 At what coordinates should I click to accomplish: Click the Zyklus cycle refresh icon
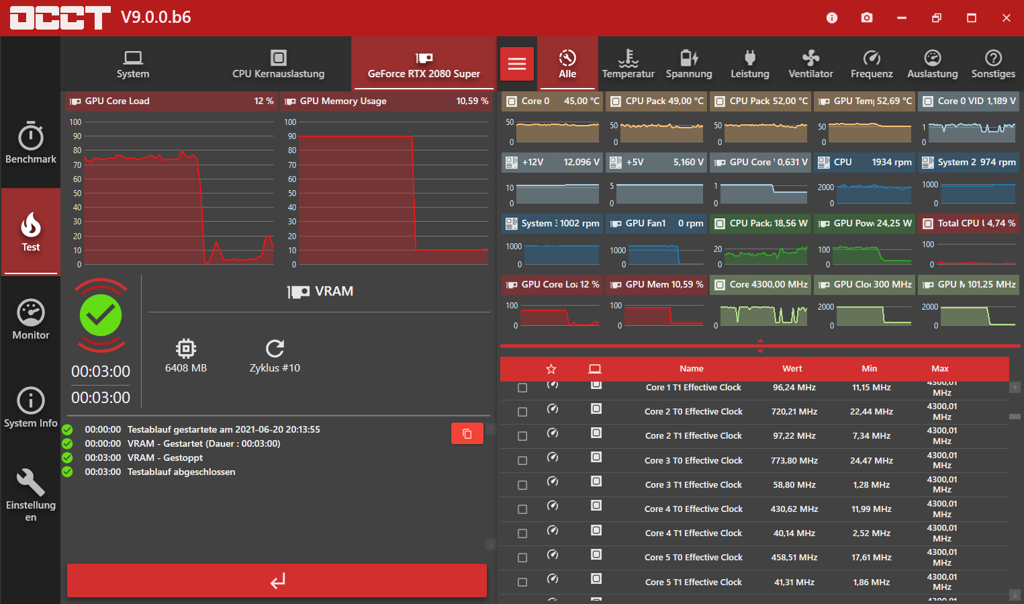275,348
